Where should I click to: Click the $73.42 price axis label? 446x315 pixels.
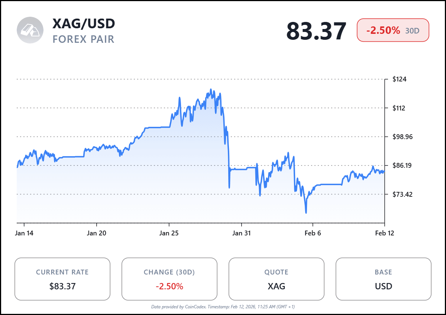(x=403, y=194)
